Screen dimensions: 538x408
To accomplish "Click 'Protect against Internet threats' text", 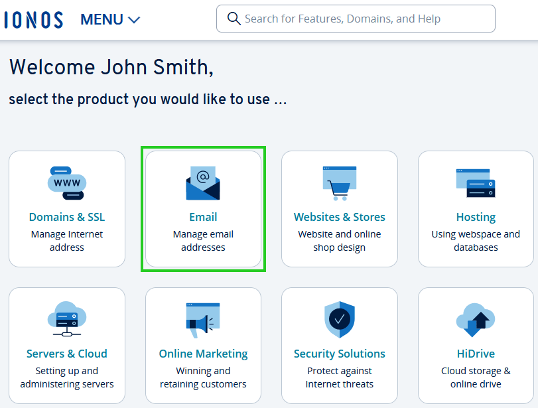I will (x=340, y=377).
